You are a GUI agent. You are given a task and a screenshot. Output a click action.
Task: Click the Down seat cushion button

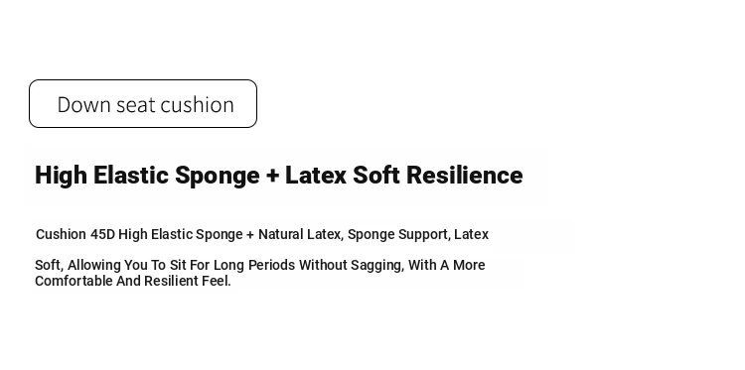(x=143, y=103)
